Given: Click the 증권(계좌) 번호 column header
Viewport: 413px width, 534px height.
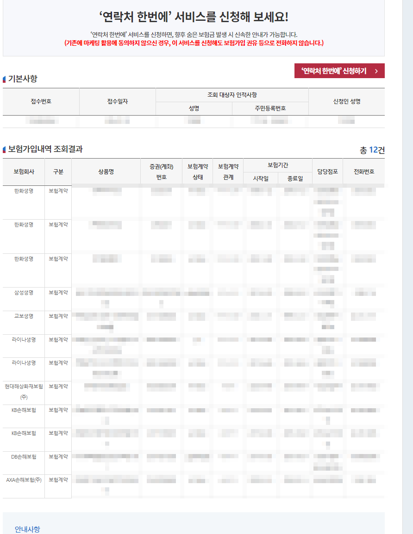Looking at the screenshot, I should [x=161, y=172].
